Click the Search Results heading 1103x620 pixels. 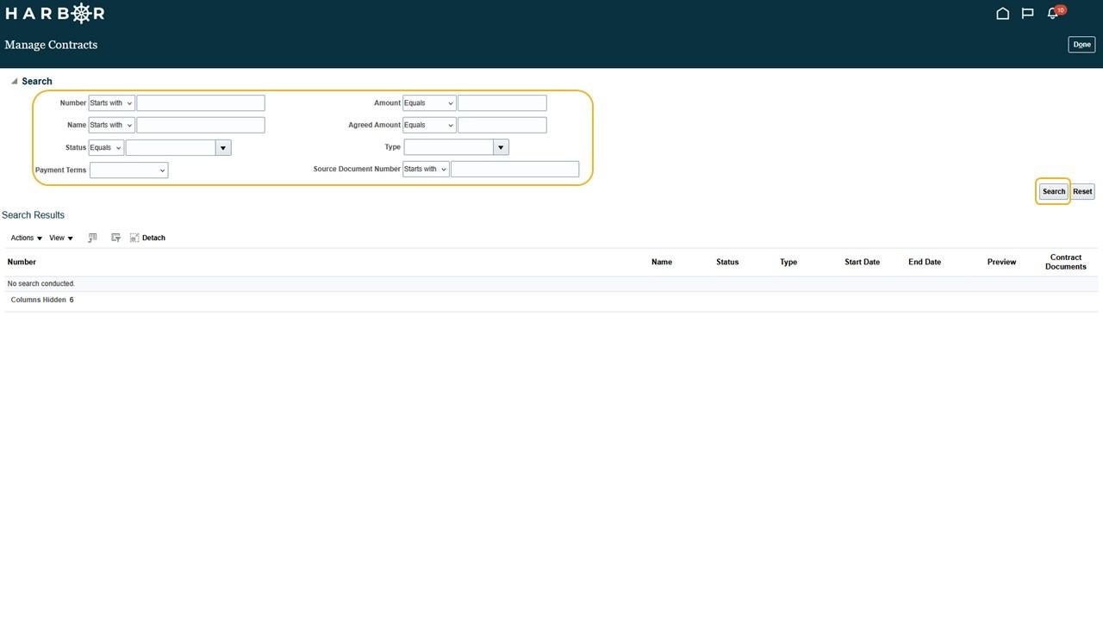(33, 215)
